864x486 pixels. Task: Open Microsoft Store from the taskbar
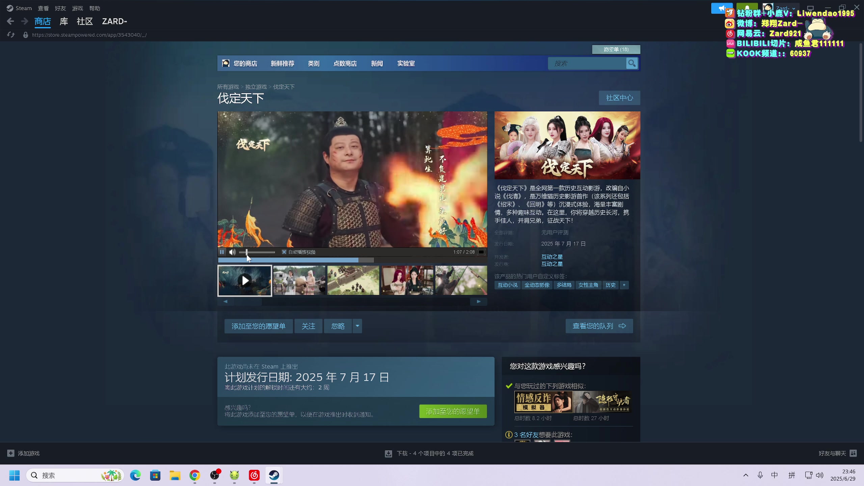click(x=155, y=475)
